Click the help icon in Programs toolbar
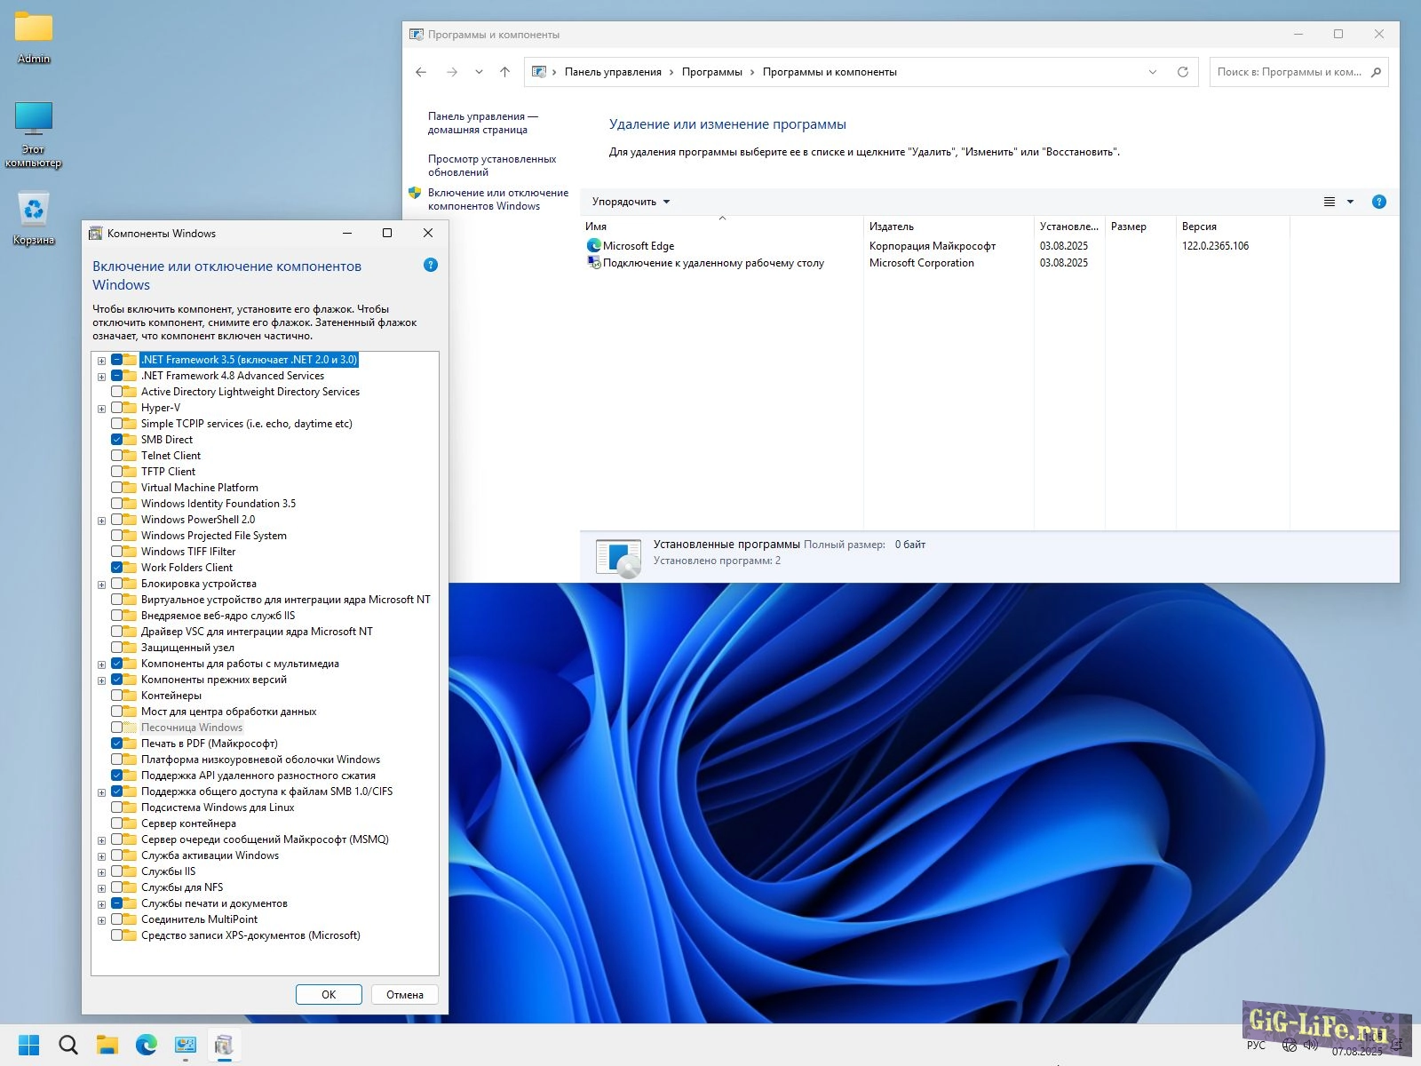Viewport: 1421px width, 1066px height. (1378, 202)
